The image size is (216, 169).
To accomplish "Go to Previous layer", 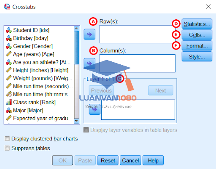I will coord(101,90).
